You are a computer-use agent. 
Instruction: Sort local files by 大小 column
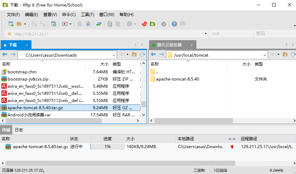tap(98, 64)
